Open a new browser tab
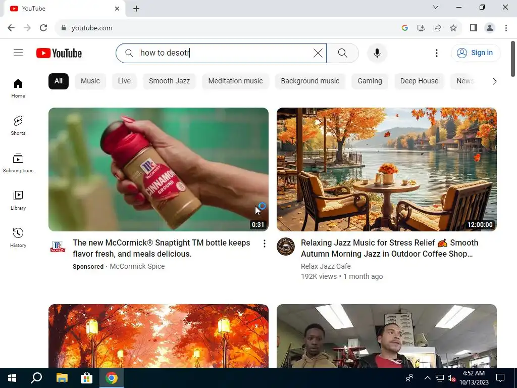The width and height of the screenshot is (517, 388). (x=136, y=9)
